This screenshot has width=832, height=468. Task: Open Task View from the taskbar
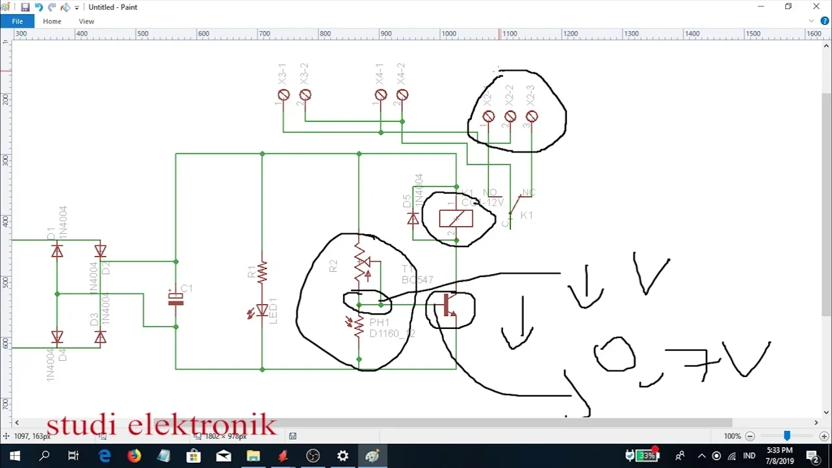(x=73, y=456)
